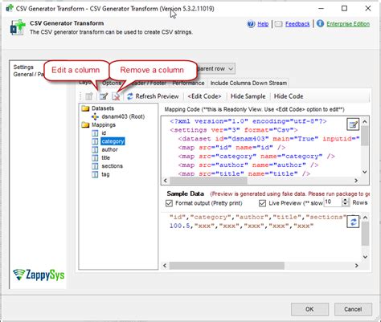Click Mapping Code vertical scrollbar down arrow

[364, 172]
